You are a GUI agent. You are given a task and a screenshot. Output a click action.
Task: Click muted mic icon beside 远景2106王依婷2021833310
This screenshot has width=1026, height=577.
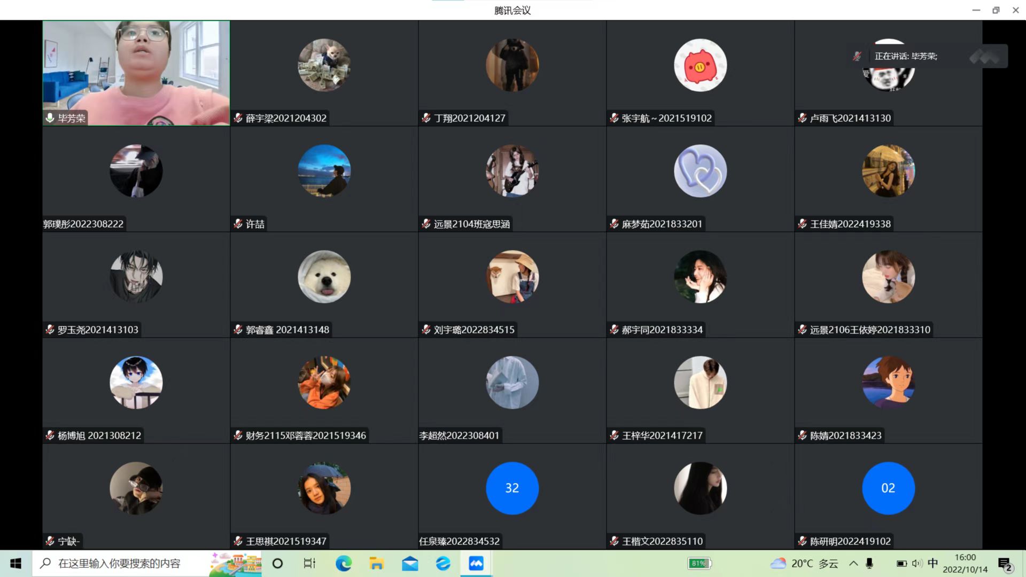tap(803, 330)
